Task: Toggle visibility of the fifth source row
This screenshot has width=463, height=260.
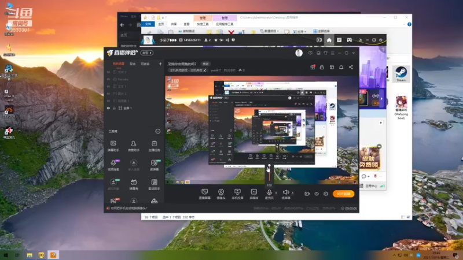Action: [x=108, y=101]
